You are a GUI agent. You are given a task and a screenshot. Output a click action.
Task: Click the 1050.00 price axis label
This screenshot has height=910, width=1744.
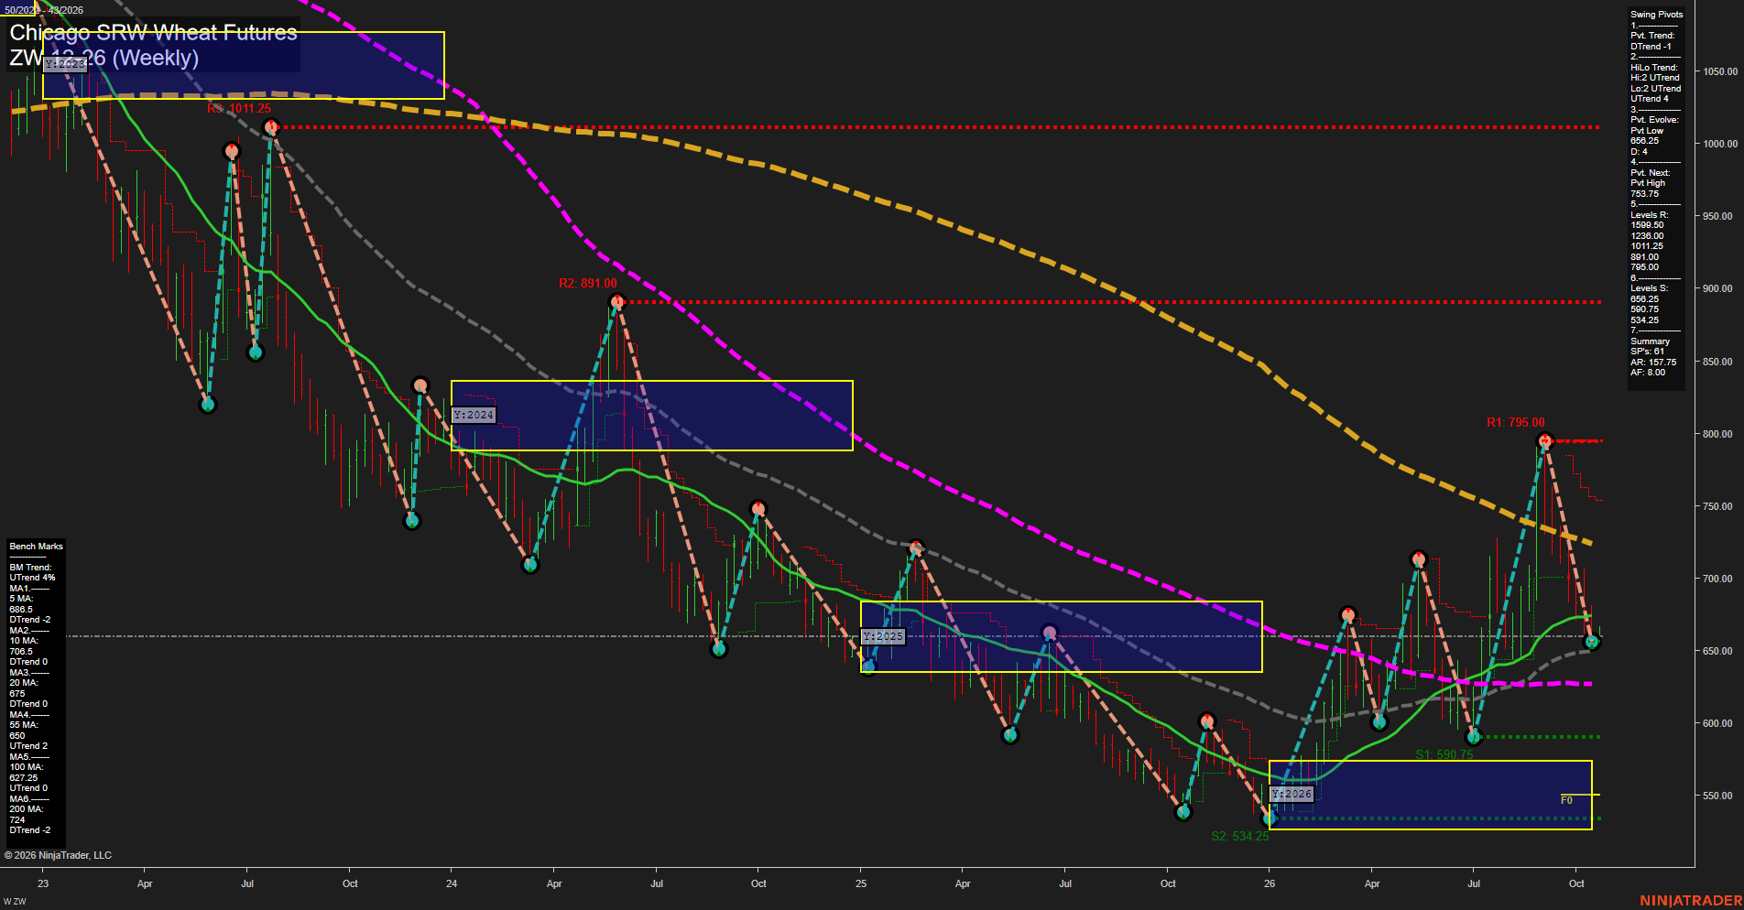click(x=1720, y=71)
